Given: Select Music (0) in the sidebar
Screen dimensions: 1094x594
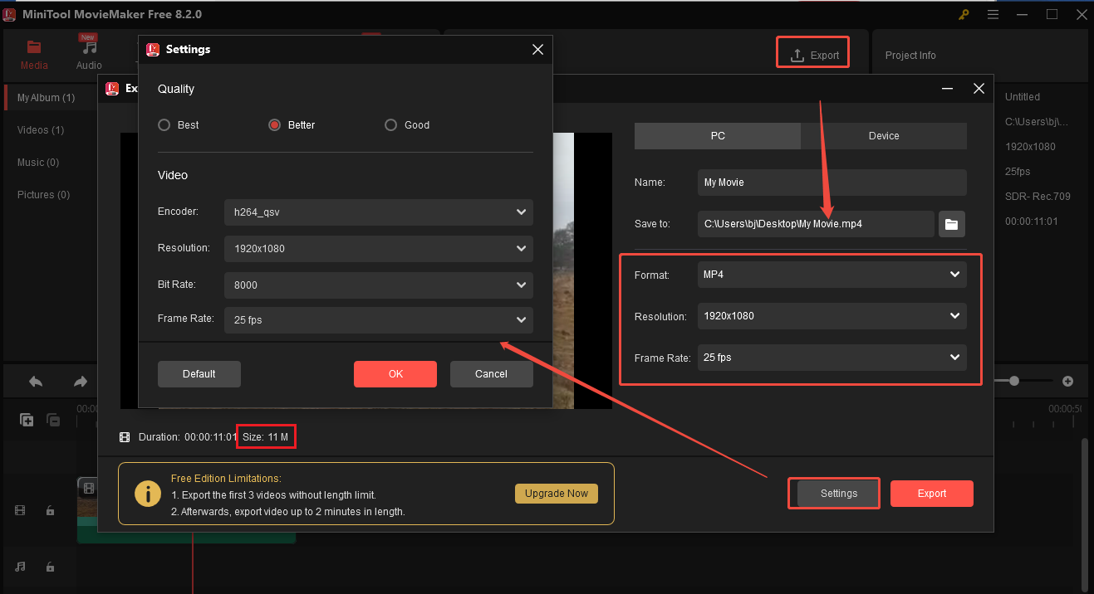Looking at the screenshot, I should (x=38, y=163).
